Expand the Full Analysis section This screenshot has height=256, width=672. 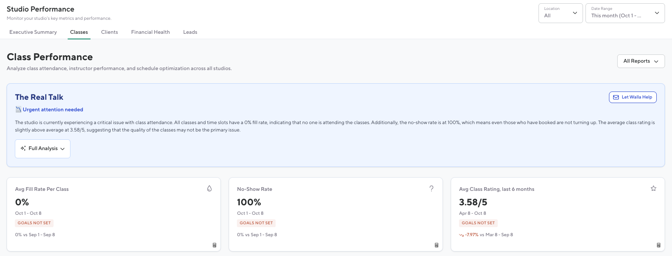tap(43, 148)
